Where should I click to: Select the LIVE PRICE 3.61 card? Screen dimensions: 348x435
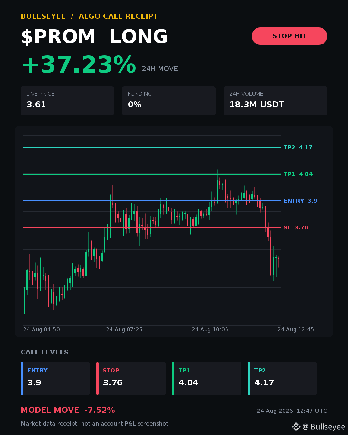[67, 101]
